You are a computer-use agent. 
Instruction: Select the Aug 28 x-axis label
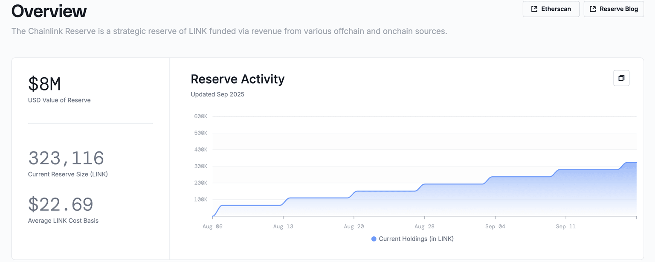(x=424, y=227)
